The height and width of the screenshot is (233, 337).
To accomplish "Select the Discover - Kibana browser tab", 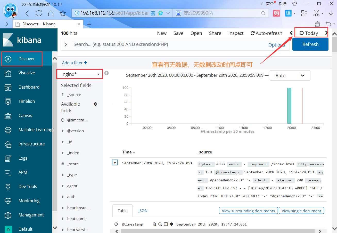I will coord(48,24).
